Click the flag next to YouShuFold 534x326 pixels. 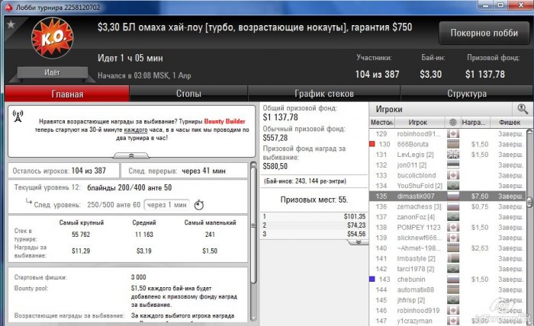[453, 186]
